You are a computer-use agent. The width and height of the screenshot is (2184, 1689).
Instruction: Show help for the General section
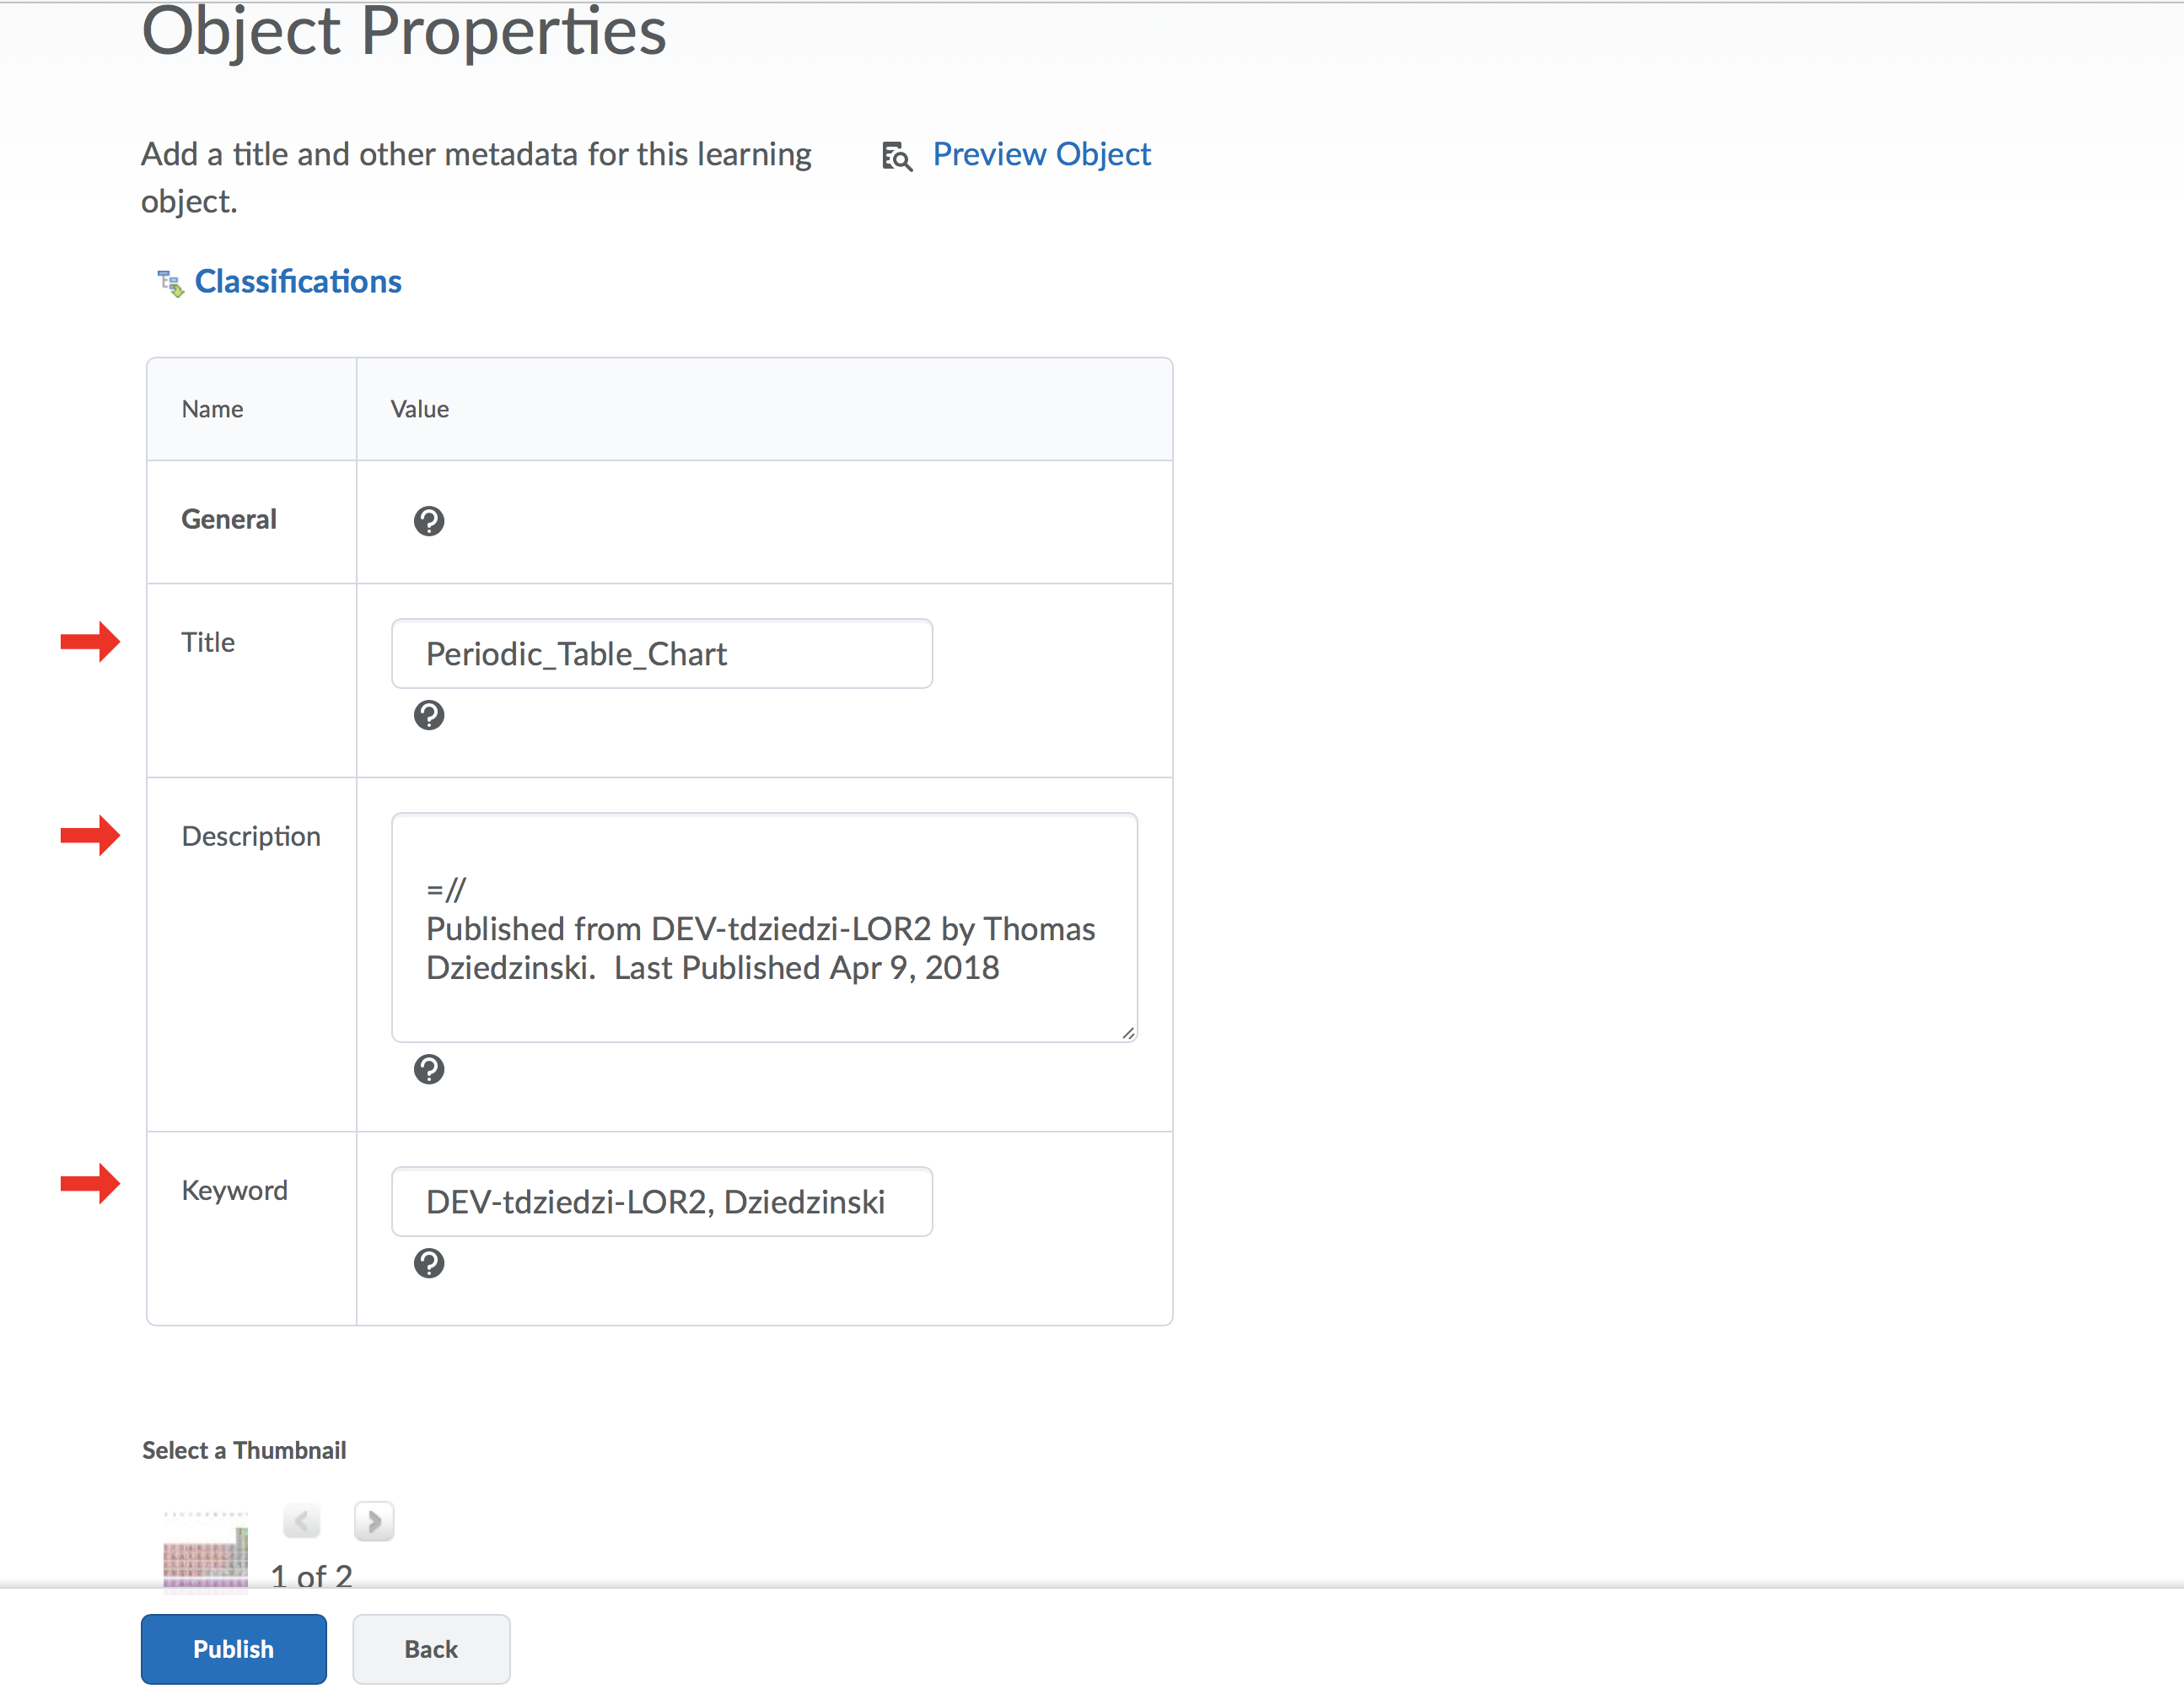tap(429, 520)
